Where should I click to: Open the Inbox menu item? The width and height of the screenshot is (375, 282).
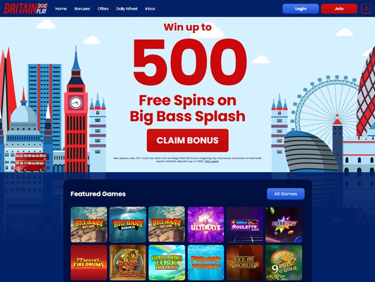point(150,9)
